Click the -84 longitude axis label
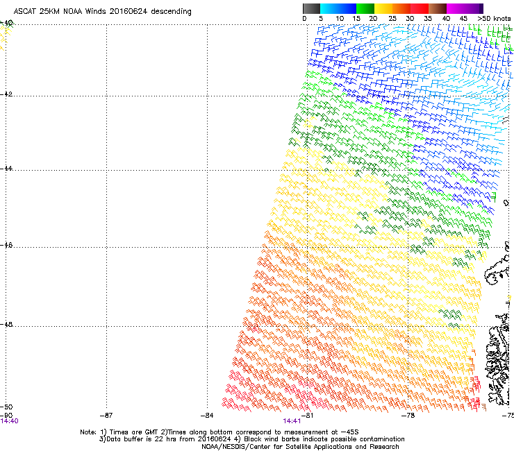The height and width of the screenshot is (451, 514). pos(207,416)
